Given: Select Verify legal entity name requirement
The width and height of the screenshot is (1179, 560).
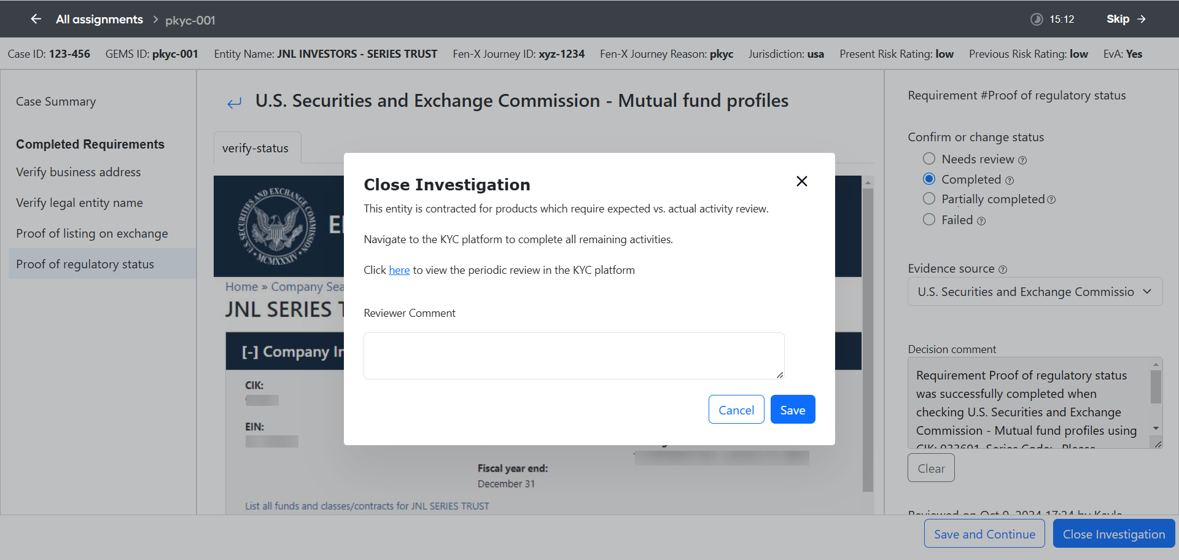Looking at the screenshot, I should 79,203.
